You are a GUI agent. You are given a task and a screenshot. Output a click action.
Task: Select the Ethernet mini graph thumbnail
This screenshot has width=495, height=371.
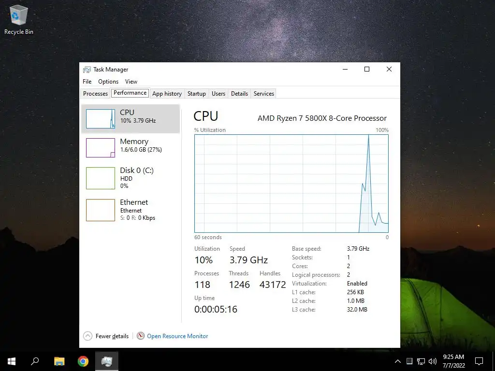pos(101,210)
